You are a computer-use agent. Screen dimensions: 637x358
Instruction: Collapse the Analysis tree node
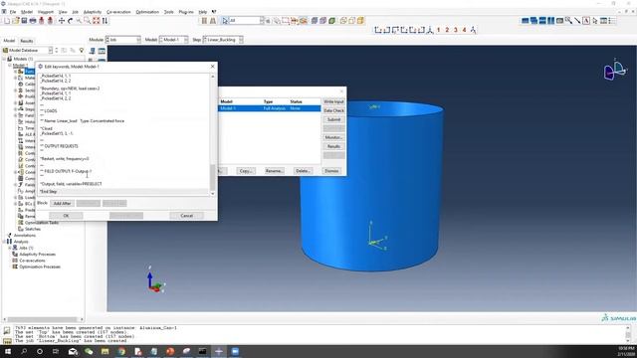[4, 242]
